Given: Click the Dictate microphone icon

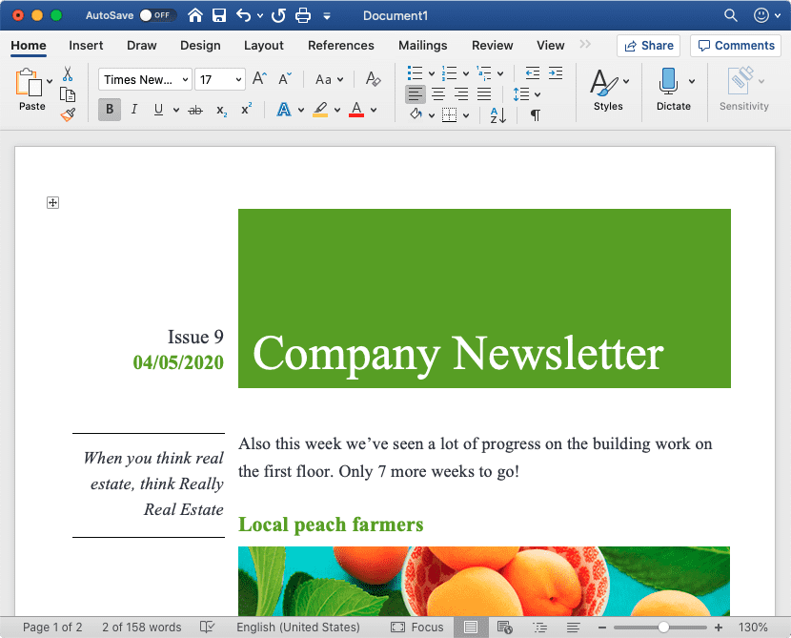Looking at the screenshot, I should 668,81.
